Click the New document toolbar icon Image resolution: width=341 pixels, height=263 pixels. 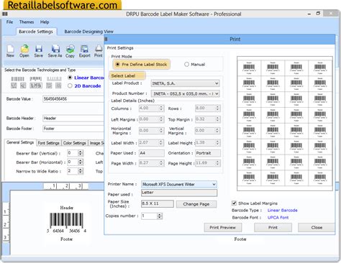(10, 51)
